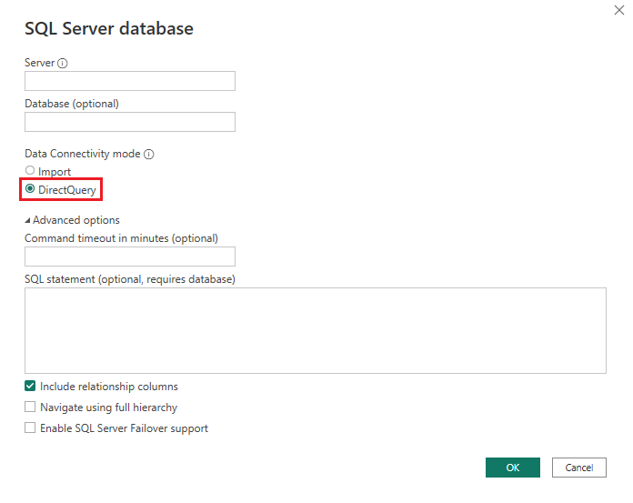The width and height of the screenshot is (633, 503).
Task: Select the Import radio button
Action: point(30,170)
